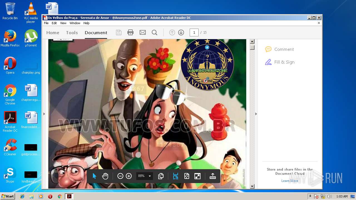The image size is (356, 200).
Task: Open the File menu
Action: pos(46,23)
